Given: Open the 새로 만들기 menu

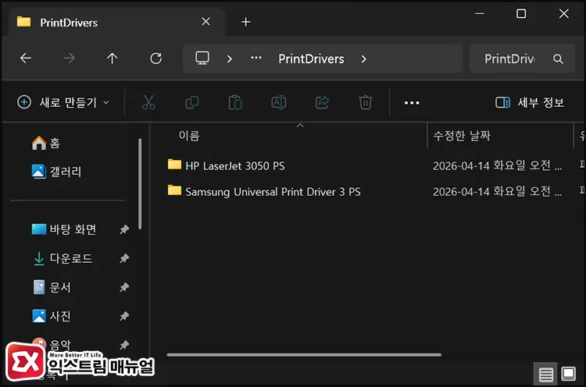Looking at the screenshot, I should click(x=63, y=102).
